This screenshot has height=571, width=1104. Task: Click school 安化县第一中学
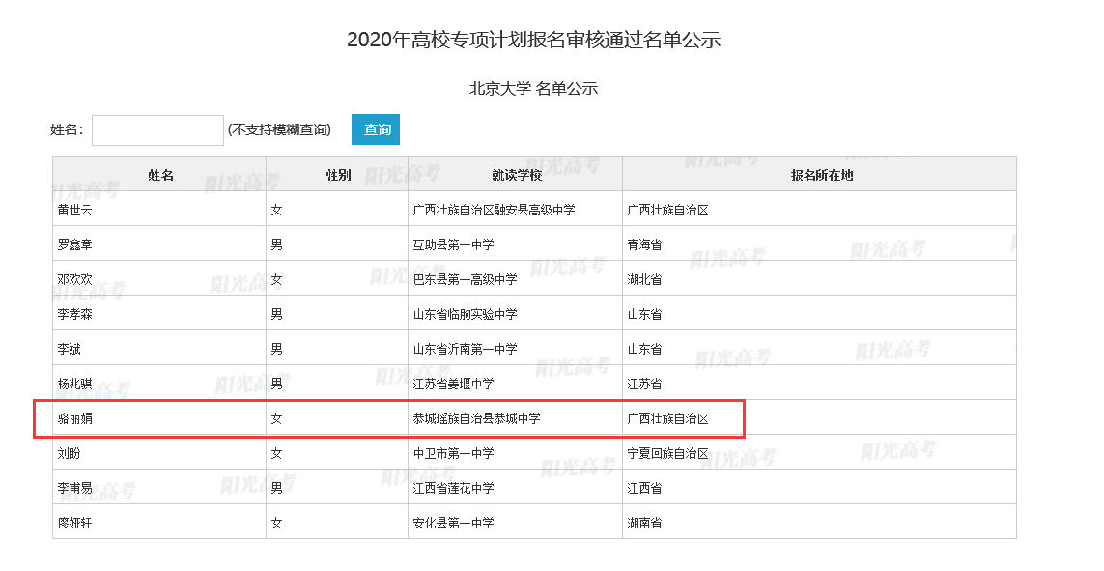coord(453,523)
